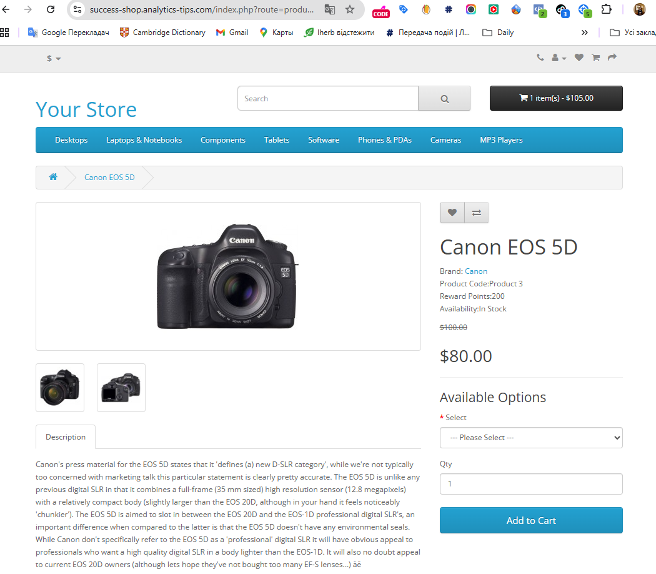Screen dimensions: 656x574
Task: Click the home breadcrumb icon
Action: 53,177
